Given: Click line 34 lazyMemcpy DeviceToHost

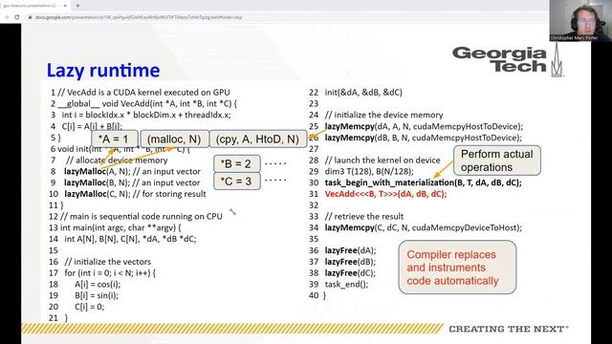Looking at the screenshot, I should (x=423, y=227).
